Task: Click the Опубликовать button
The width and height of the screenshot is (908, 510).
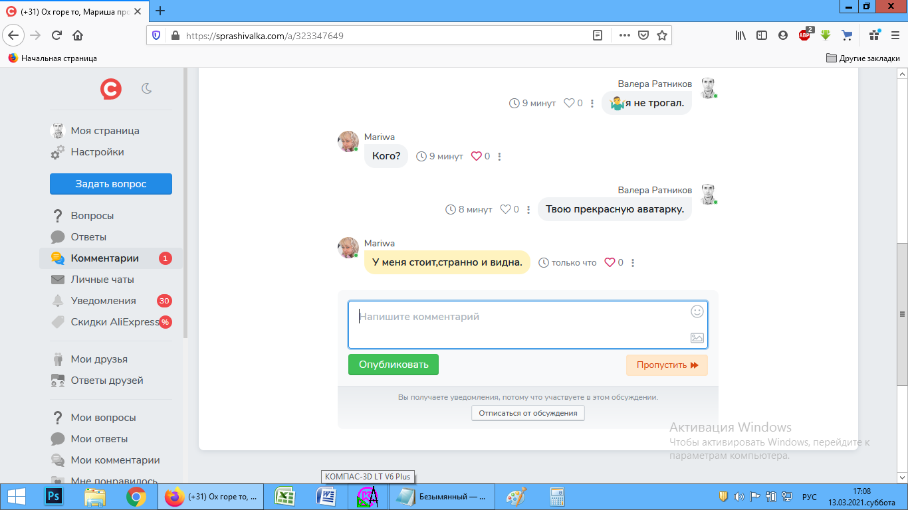Action: click(x=394, y=365)
